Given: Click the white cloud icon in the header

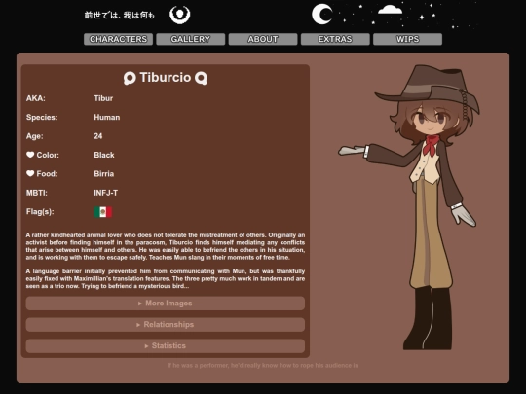Looking at the screenshot, I should 390,10.
